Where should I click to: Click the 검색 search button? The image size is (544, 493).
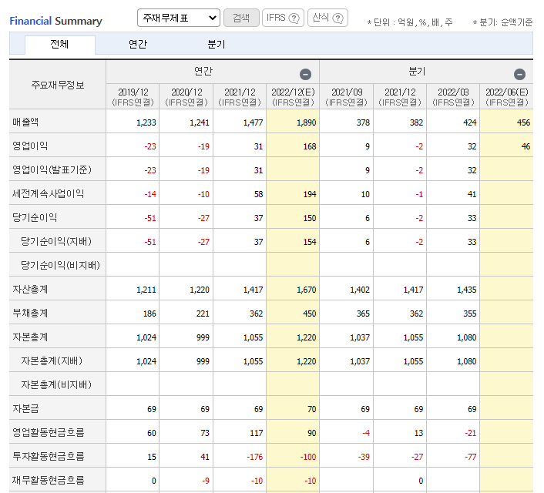pos(241,18)
